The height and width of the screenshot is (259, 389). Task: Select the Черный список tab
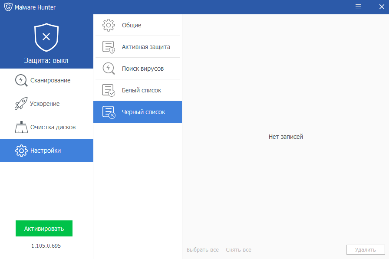pos(138,112)
